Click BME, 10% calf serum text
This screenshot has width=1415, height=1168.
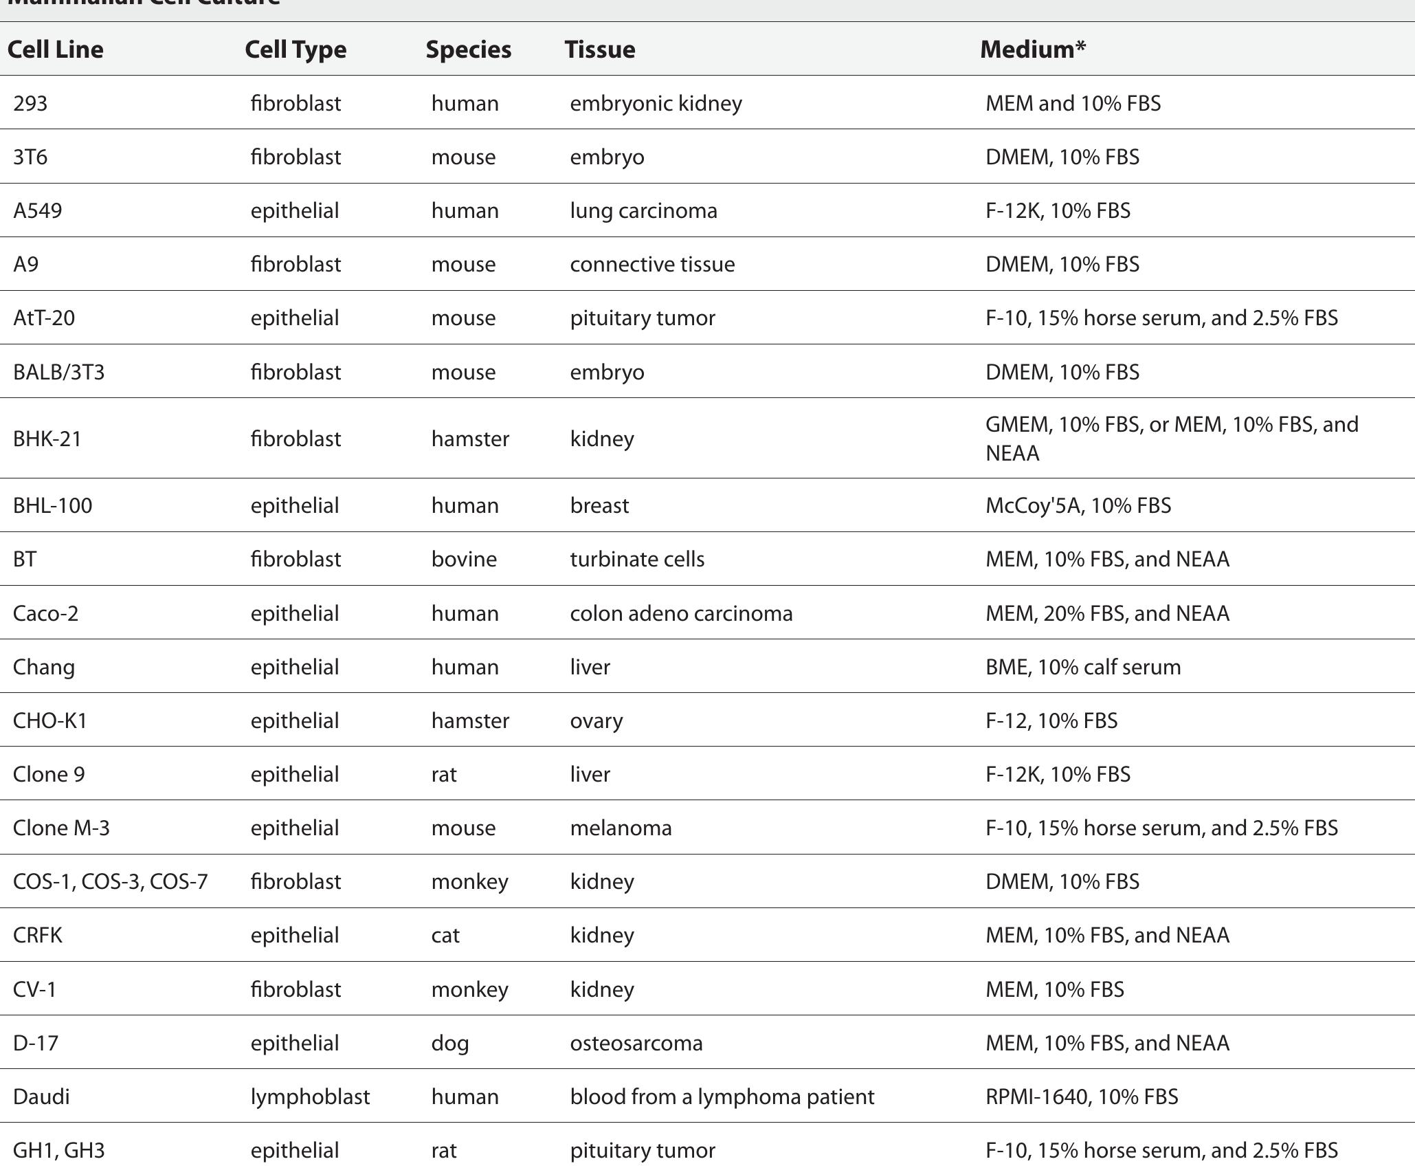pyautogui.click(x=1082, y=667)
